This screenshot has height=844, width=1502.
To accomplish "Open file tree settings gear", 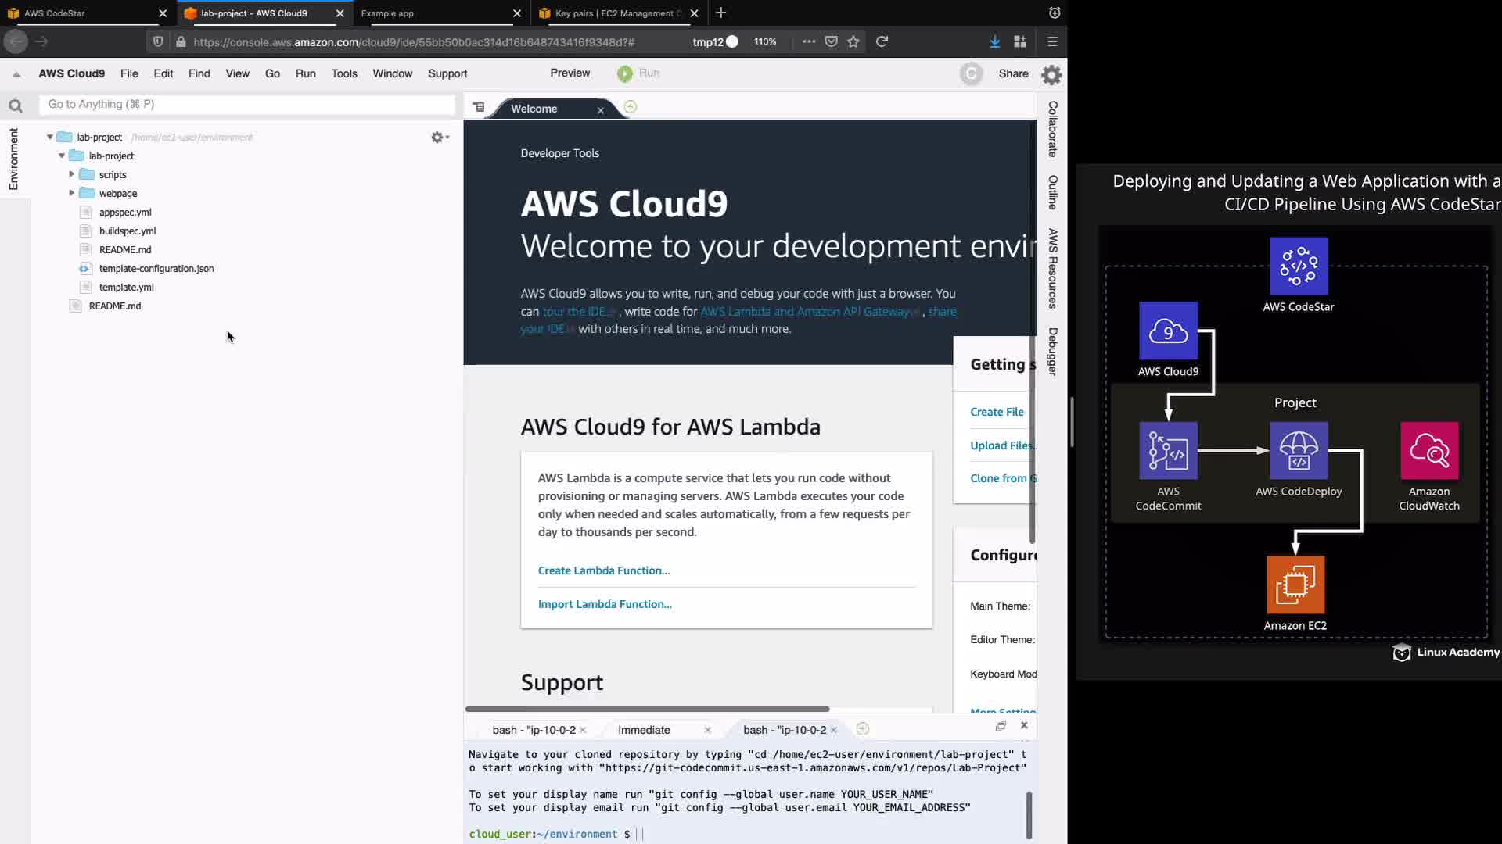I will coord(438,138).
